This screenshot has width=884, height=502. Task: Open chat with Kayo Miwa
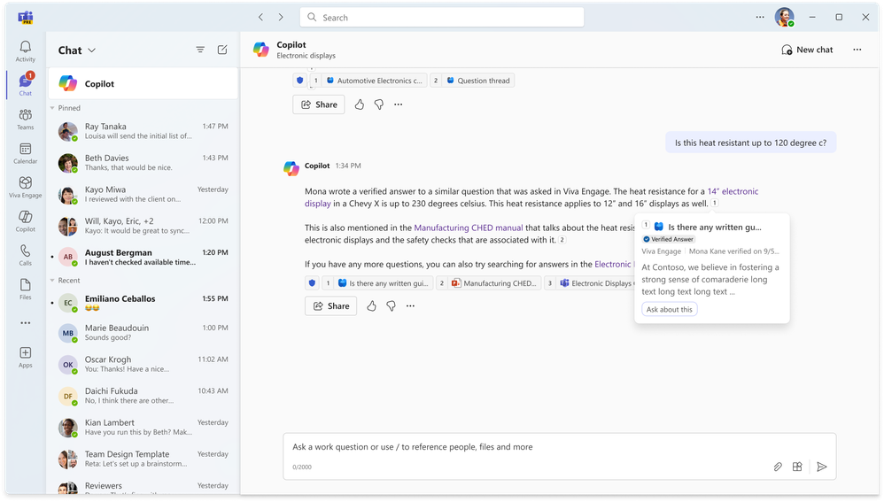click(x=143, y=194)
